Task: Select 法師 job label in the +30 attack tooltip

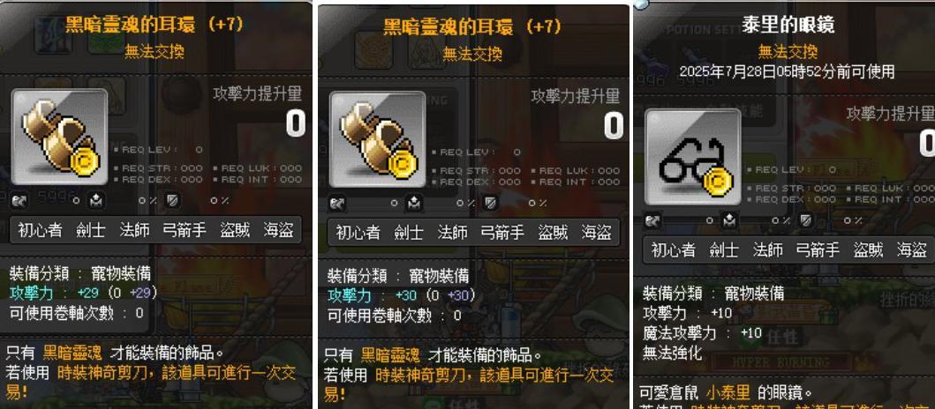Action: click(x=453, y=232)
